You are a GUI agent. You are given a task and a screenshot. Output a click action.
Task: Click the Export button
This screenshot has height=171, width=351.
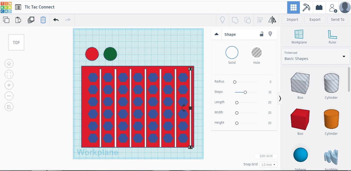[315, 20]
